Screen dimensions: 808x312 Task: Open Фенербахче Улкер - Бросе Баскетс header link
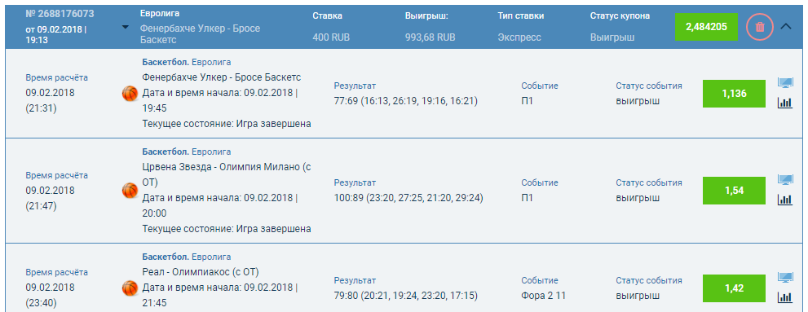200,34
